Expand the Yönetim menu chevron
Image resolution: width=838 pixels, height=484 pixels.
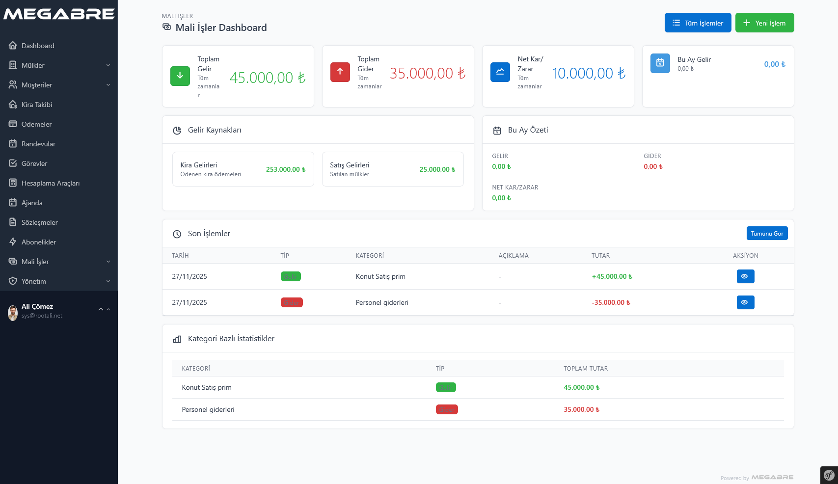(x=108, y=281)
